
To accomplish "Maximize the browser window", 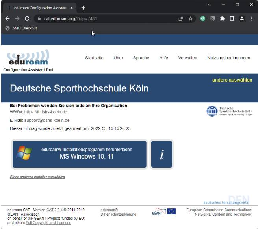I will point(237,5).
